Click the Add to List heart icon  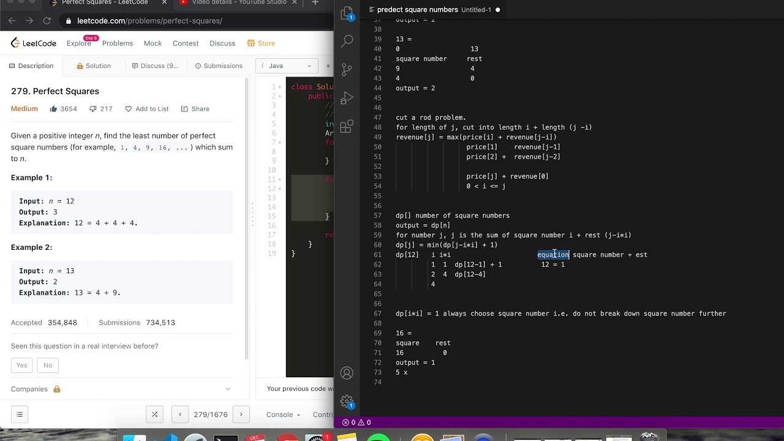pyautogui.click(x=128, y=109)
